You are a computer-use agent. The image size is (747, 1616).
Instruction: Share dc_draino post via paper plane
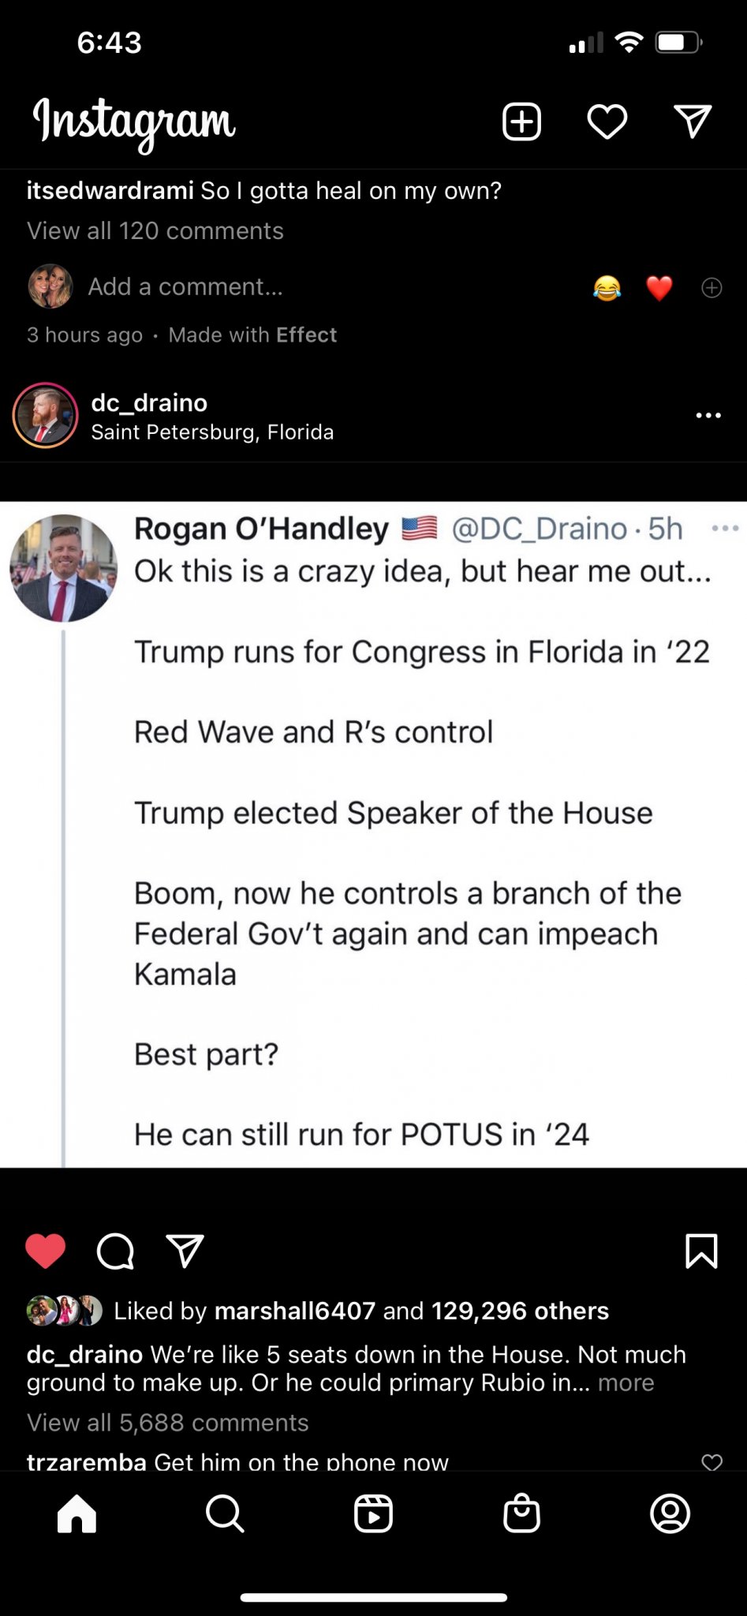pos(185,1251)
